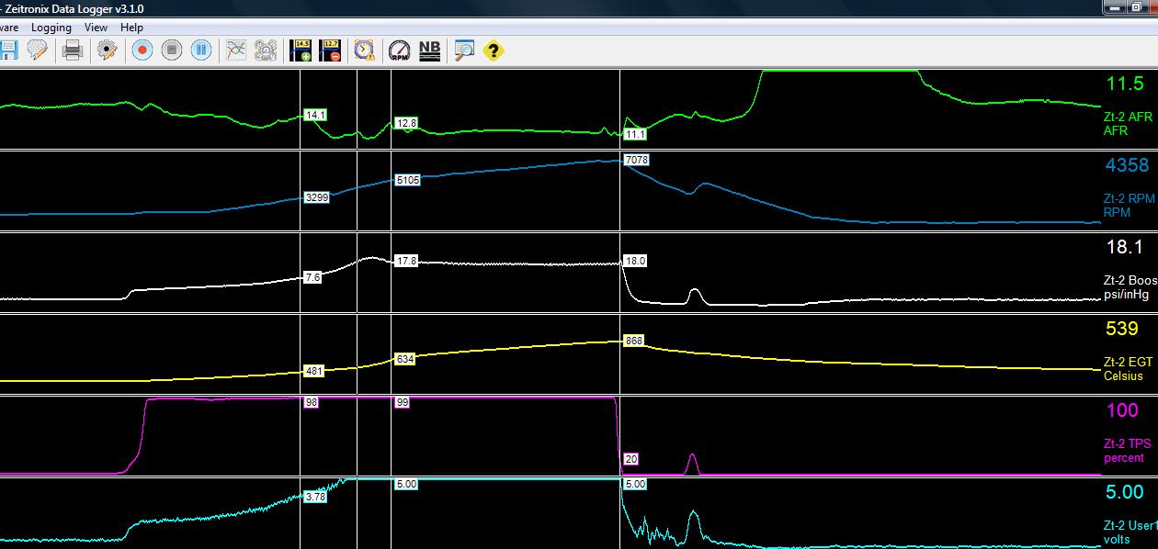Open the Logging menu
The image size is (1158, 549).
coord(51,27)
